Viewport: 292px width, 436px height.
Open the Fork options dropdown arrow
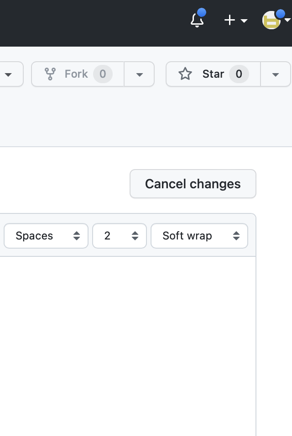[140, 74]
